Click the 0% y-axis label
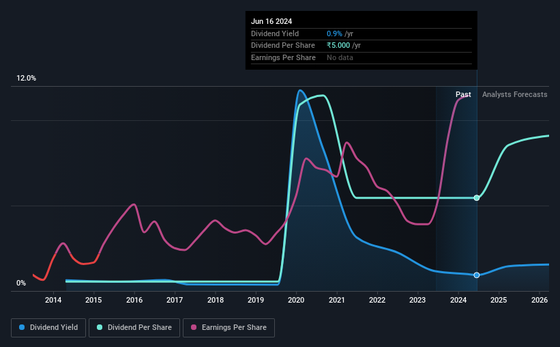 (x=21, y=283)
